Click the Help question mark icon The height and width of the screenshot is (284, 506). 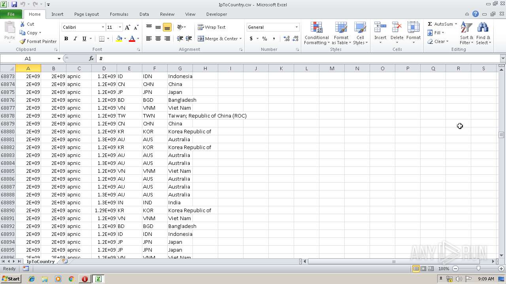[476, 14]
